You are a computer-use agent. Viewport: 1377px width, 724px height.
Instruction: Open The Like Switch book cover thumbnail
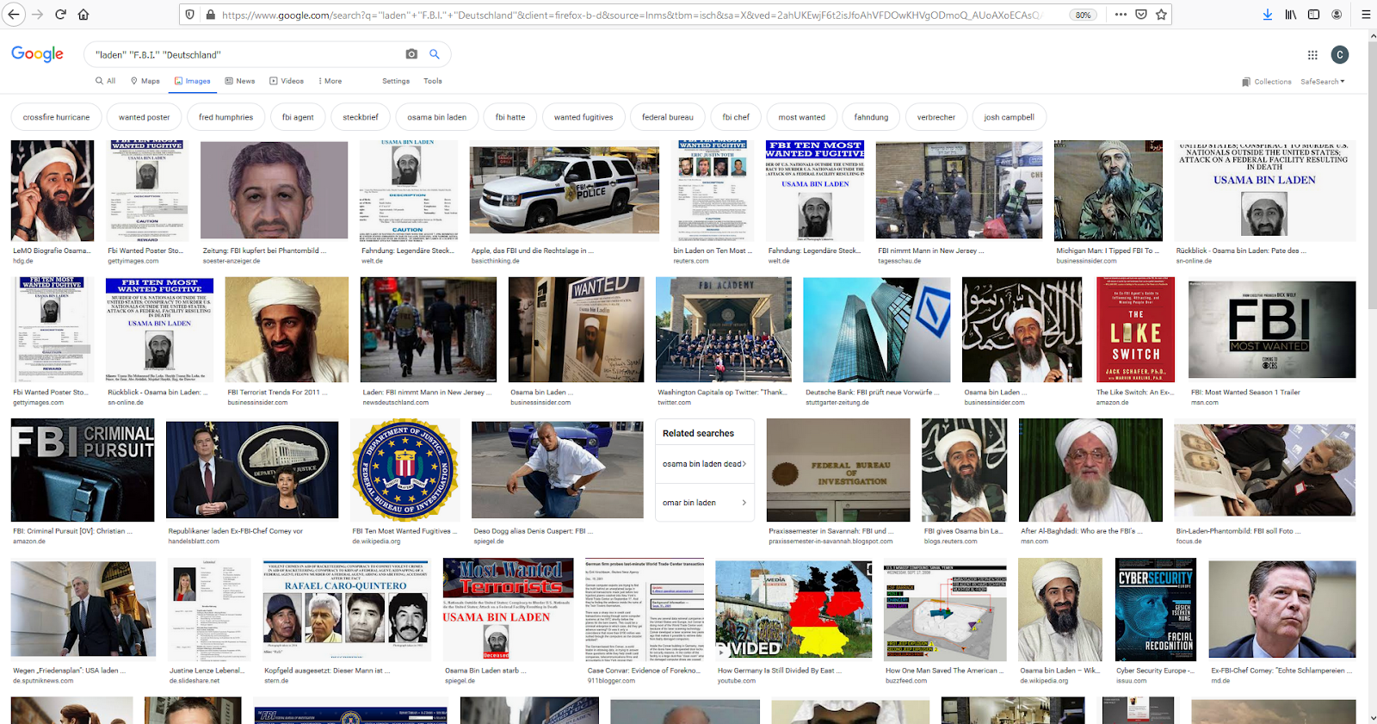click(x=1135, y=330)
